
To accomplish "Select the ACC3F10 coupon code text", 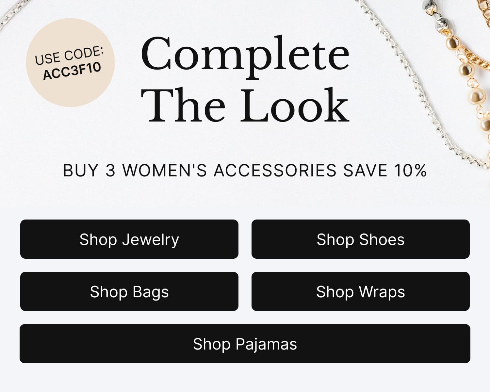I will 72,71.
